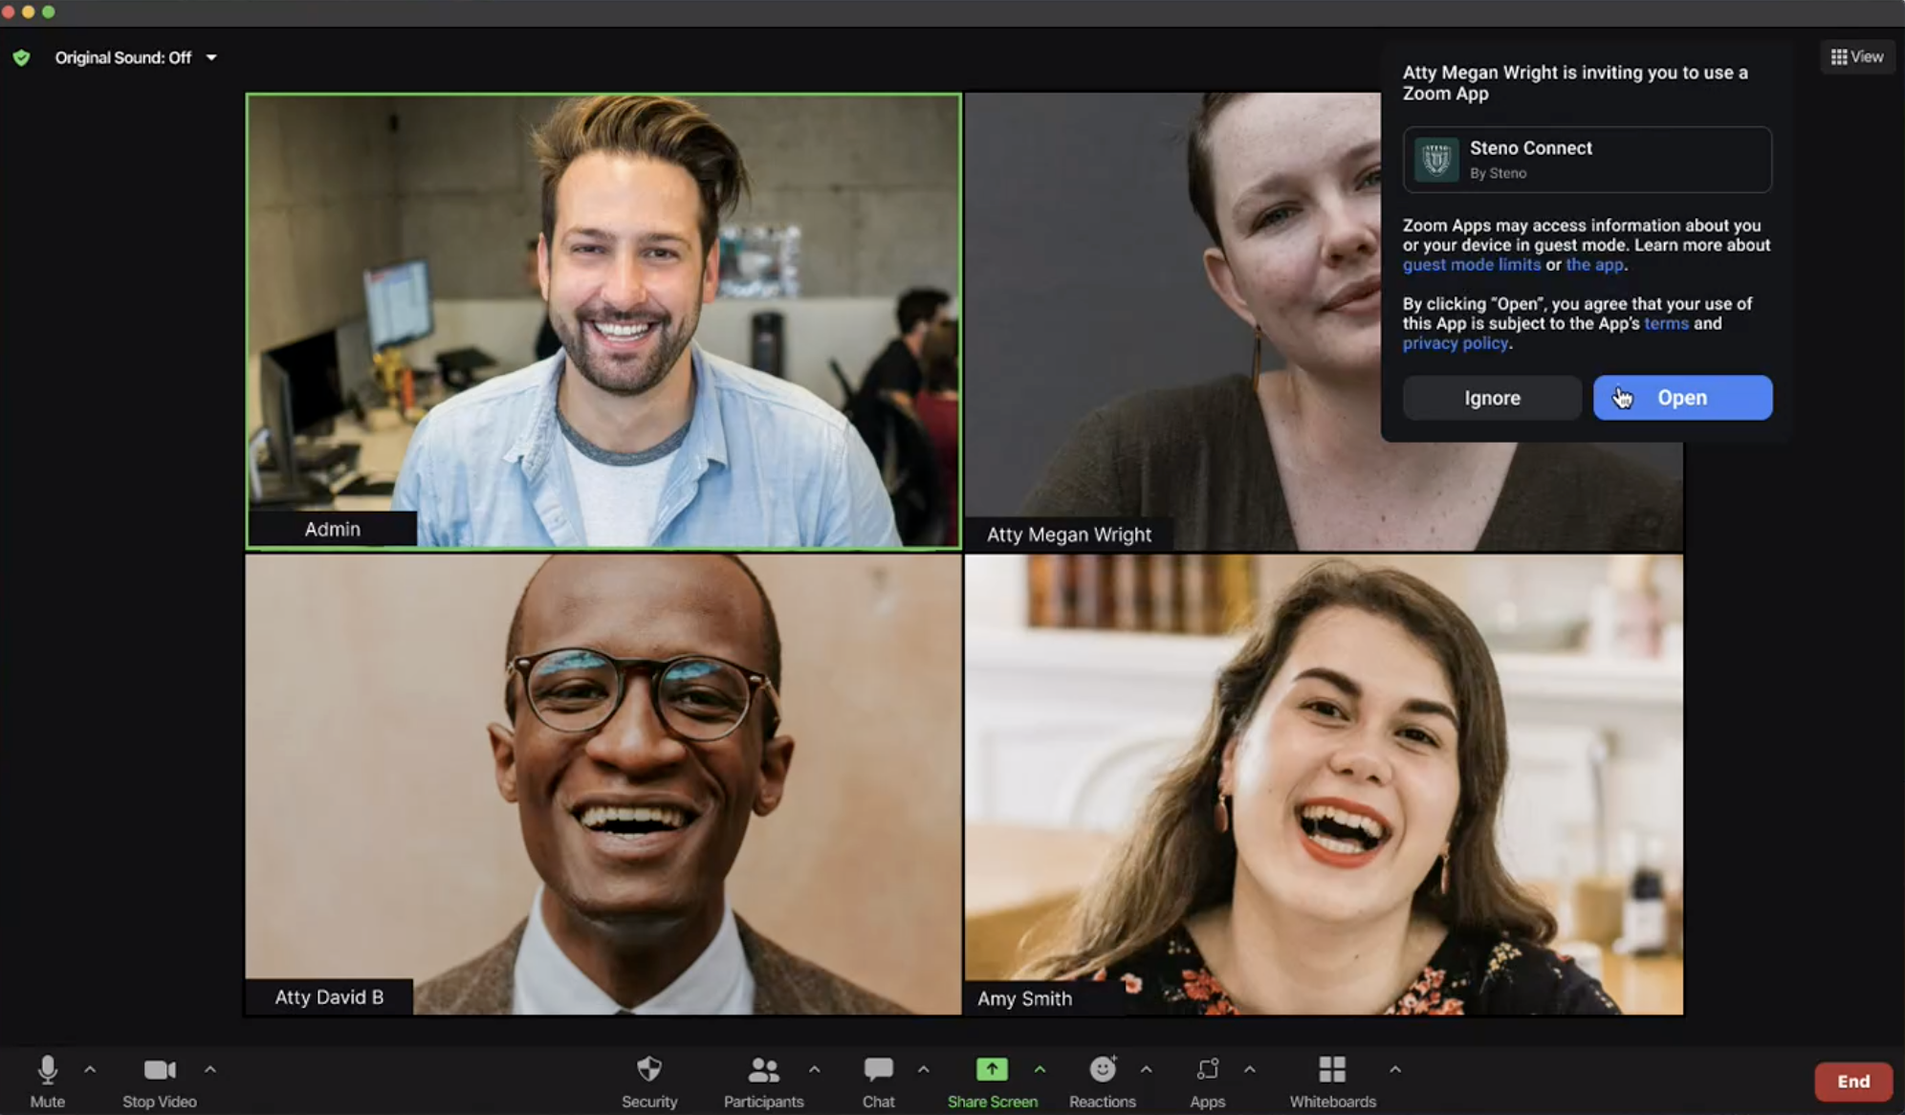Click the 'Atty David B' name label
This screenshot has width=1905, height=1115.
click(x=329, y=996)
